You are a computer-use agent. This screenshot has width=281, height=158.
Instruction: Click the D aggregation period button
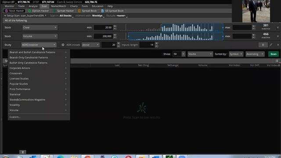[263, 45]
